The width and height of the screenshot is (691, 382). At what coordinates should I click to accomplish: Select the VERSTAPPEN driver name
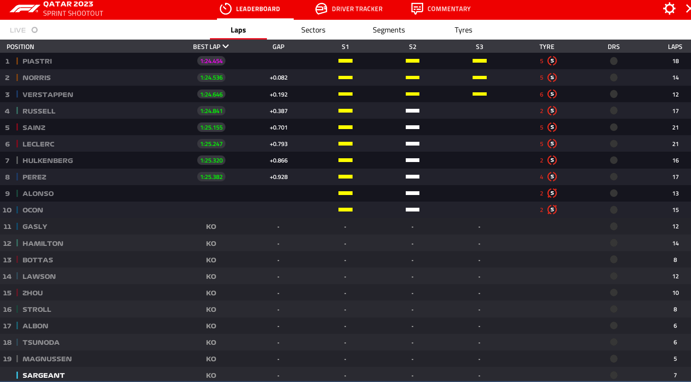pos(48,94)
